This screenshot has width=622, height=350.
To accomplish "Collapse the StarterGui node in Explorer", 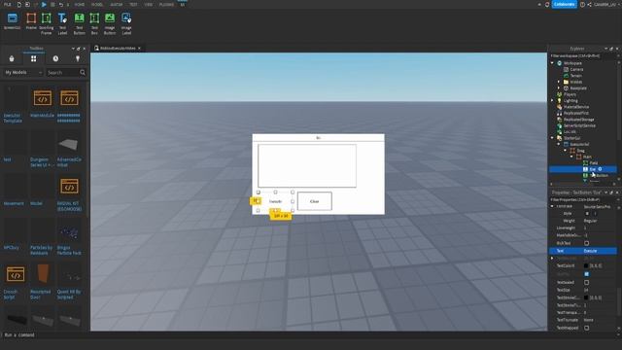I will tap(552, 138).
